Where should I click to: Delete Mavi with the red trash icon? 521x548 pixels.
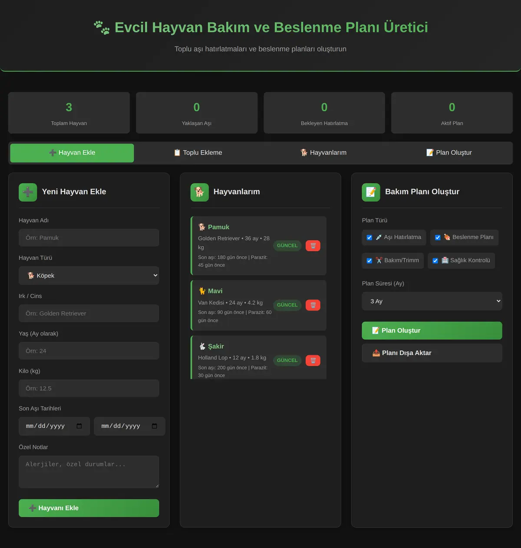tap(313, 305)
